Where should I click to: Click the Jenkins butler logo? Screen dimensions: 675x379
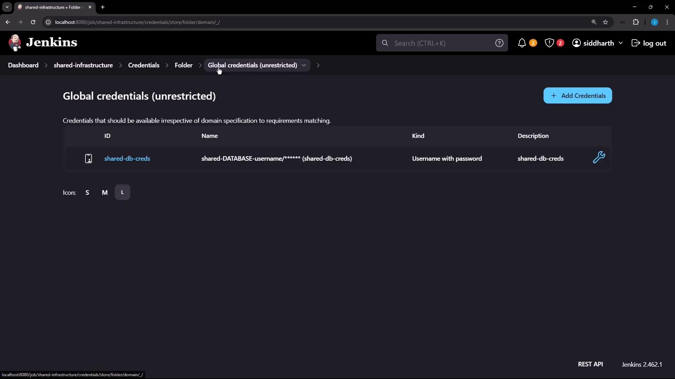(x=15, y=43)
